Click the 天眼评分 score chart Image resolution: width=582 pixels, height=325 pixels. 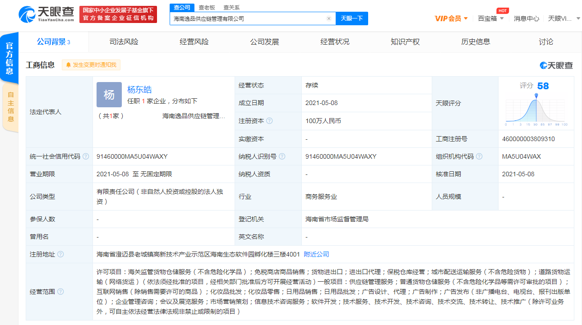[x=536, y=110]
